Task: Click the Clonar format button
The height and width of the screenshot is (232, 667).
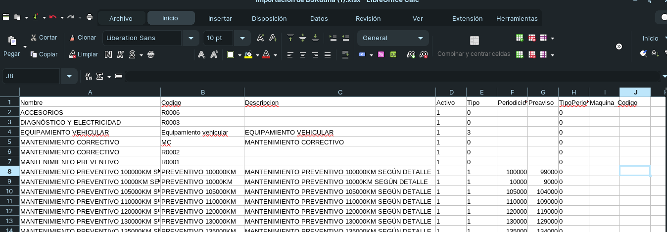Action: coord(83,38)
